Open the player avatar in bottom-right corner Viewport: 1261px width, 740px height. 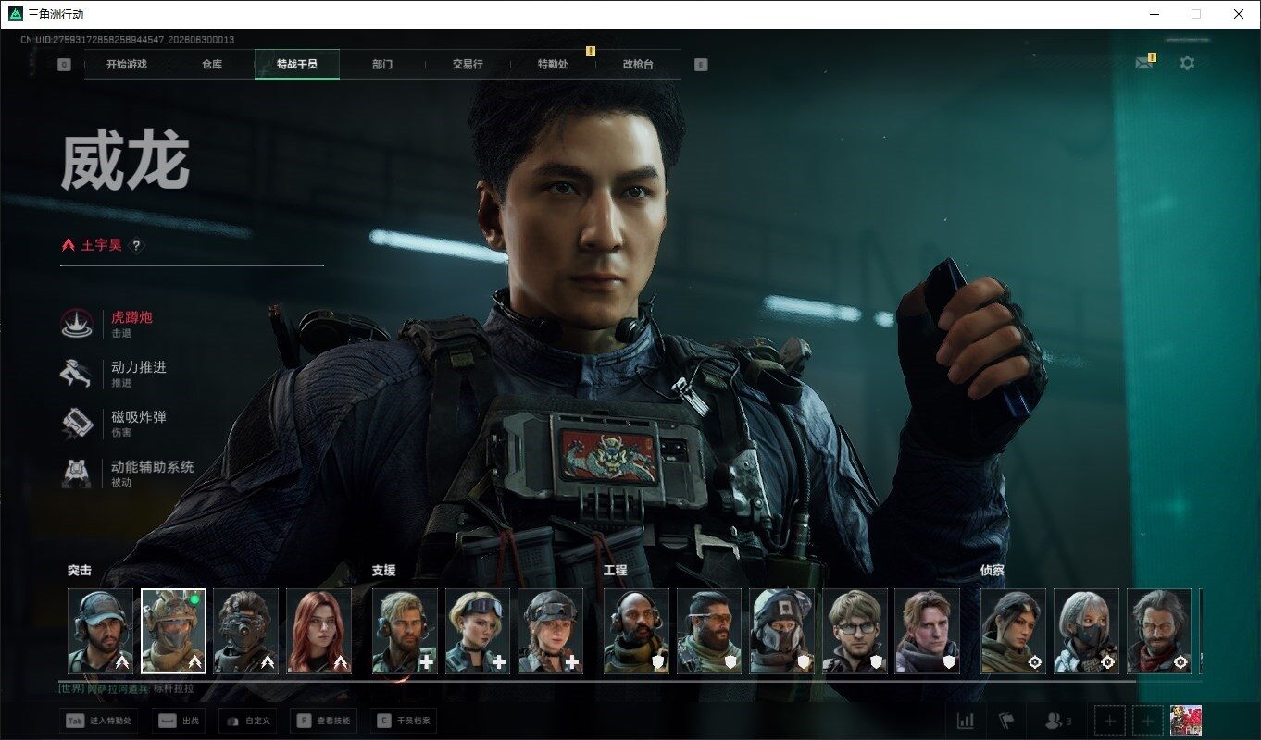click(x=1186, y=721)
